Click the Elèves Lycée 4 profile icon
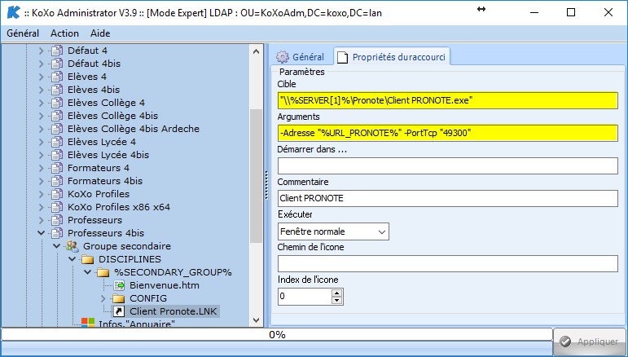 (57, 142)
